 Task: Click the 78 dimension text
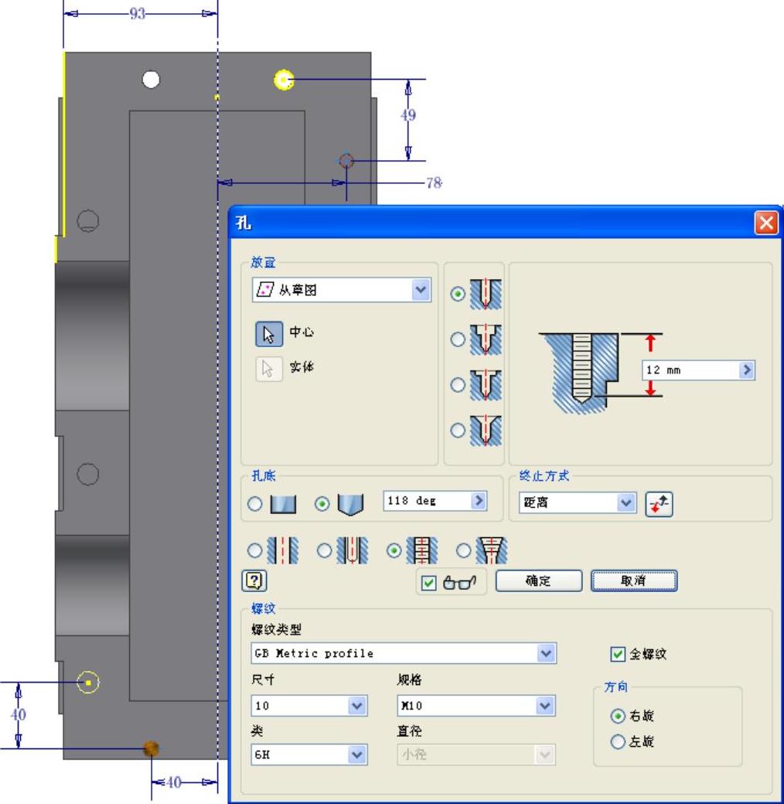click(x=435, y=183)
